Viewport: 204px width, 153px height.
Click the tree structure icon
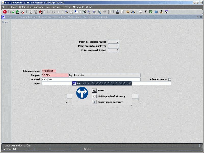click(x=110, y=12)
